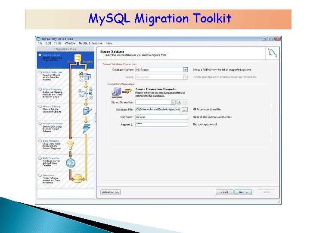Click the Database File path field
The height and width of the screenshot is (233, 310).
pos(158,110)
